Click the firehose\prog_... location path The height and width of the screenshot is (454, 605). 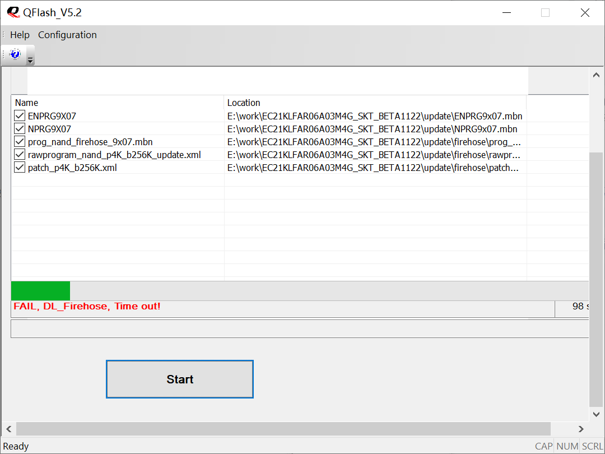click(x=374, y=142)
